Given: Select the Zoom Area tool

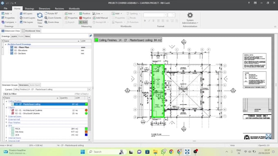Looking at the screenshot, I should point(52,22).
